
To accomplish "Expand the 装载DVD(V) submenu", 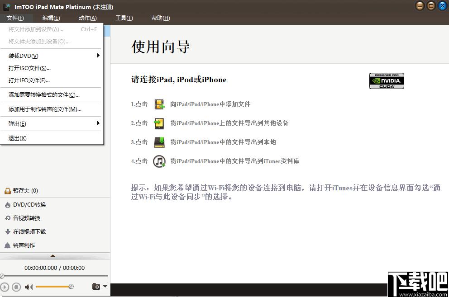I will tap(52, 56).
